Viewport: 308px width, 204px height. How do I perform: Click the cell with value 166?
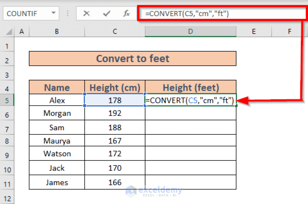click(x=115, y=182)
